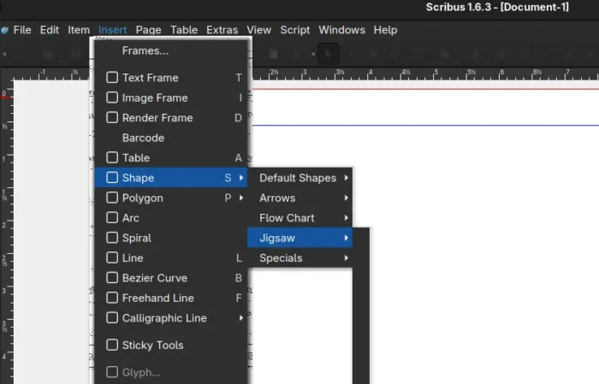
Task: Click the Spiral item icon
Action: [112, 238]
